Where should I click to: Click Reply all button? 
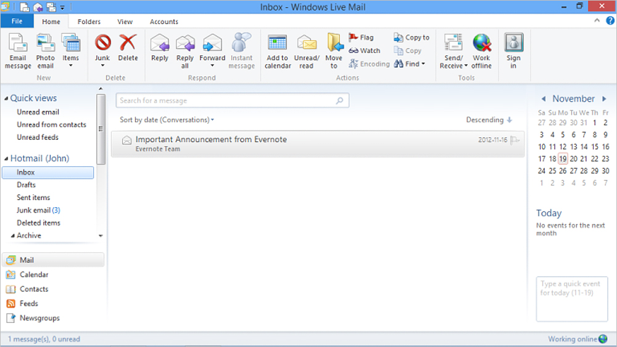185,52
